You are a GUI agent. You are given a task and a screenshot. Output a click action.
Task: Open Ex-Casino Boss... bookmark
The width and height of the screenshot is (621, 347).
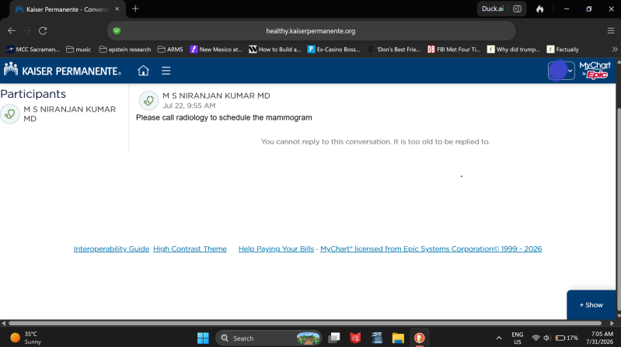click(x=334, y=50)
